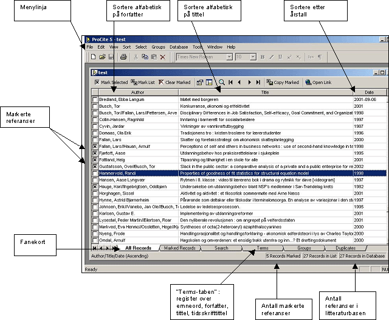The height and width of the screenshot is (320, 389).
Task: Switch to the Search tab
Action: (x=221, y=248)
